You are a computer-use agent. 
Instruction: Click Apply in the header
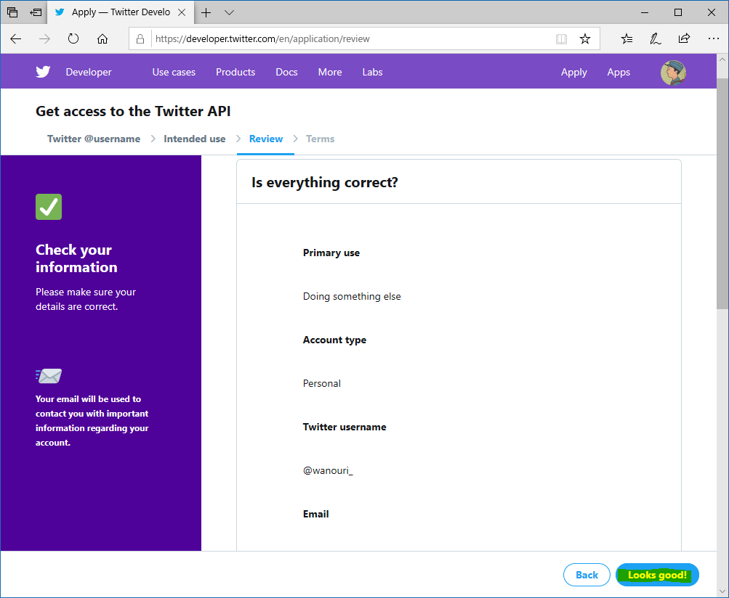573,73
